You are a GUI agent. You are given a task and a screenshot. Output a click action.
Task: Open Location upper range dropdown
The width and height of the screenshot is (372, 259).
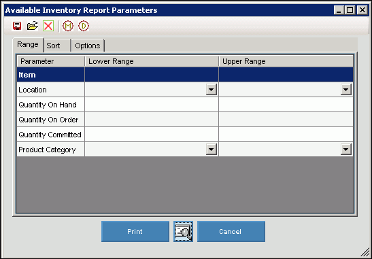tap(346, 90)
